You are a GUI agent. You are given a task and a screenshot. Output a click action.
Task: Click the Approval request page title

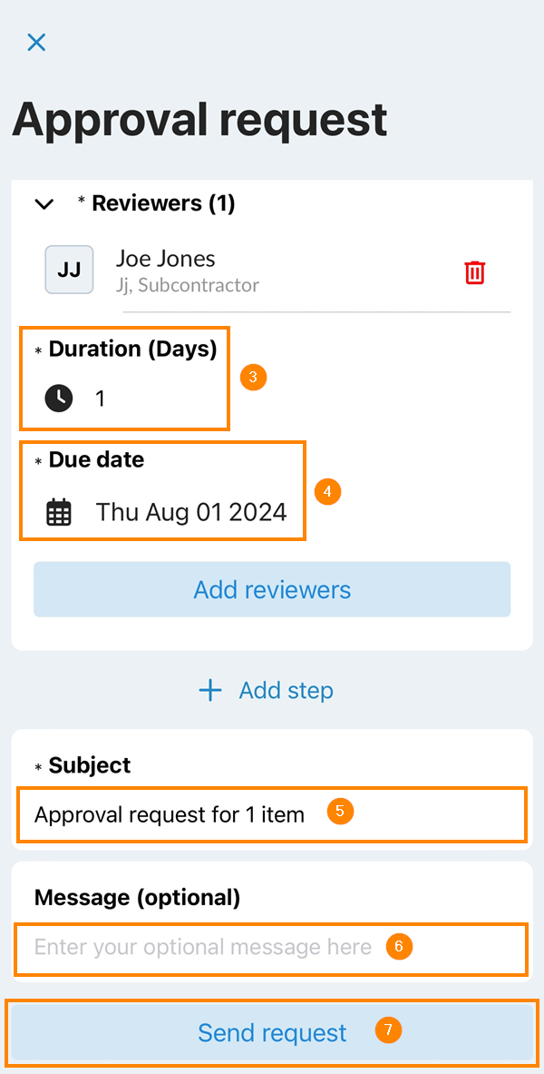[199, 119]
